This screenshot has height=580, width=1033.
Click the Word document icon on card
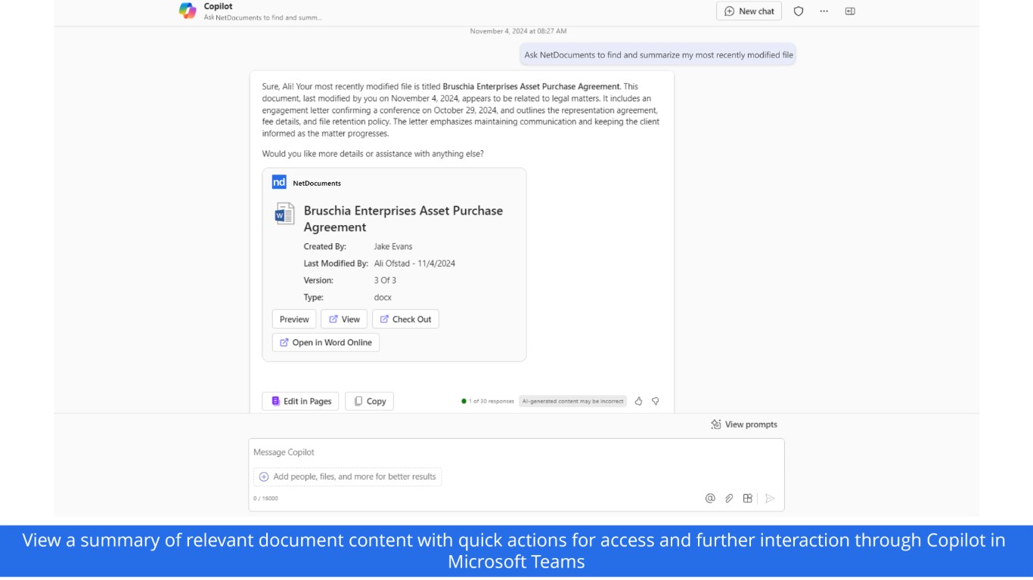click(284, 214)
